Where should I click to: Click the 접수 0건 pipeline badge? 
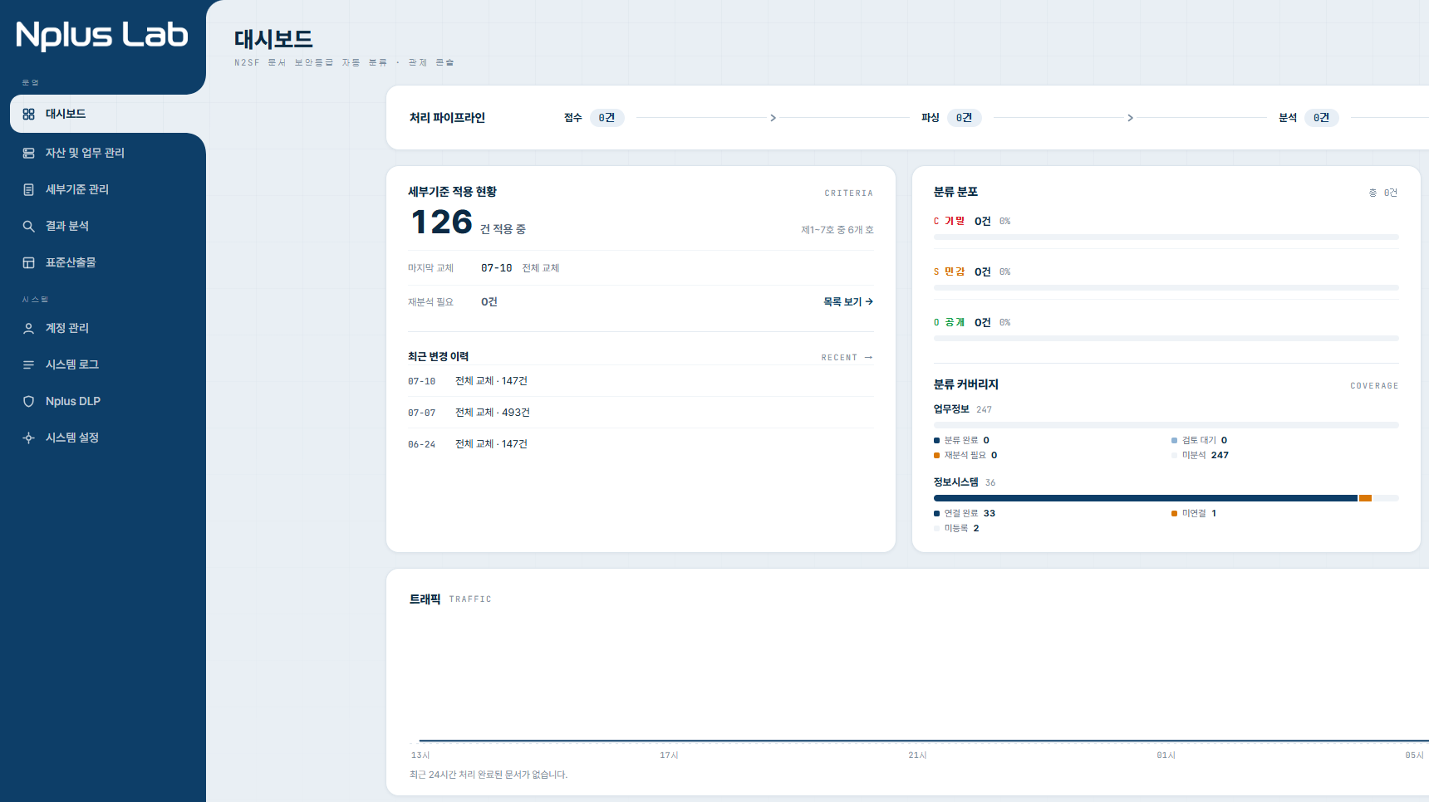click(607, 118)
